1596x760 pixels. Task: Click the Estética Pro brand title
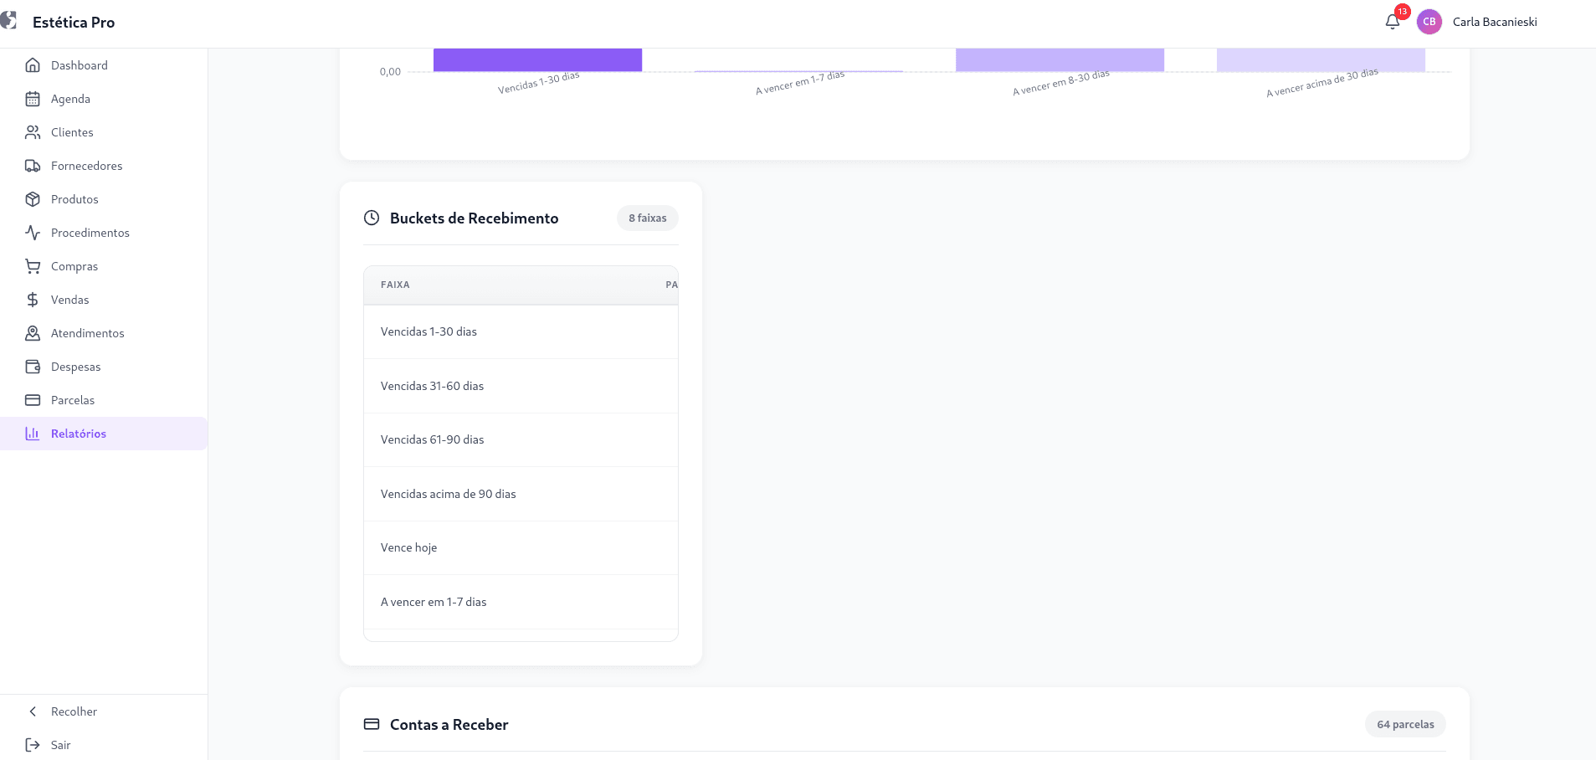click(74, 23)
